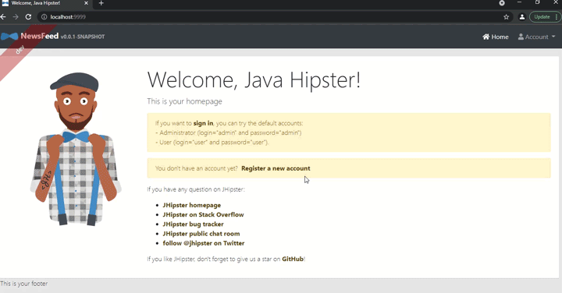The image size is (562, 293).
Task: Close the Welcome, Java Hipster tab
Action: point(86,3)
